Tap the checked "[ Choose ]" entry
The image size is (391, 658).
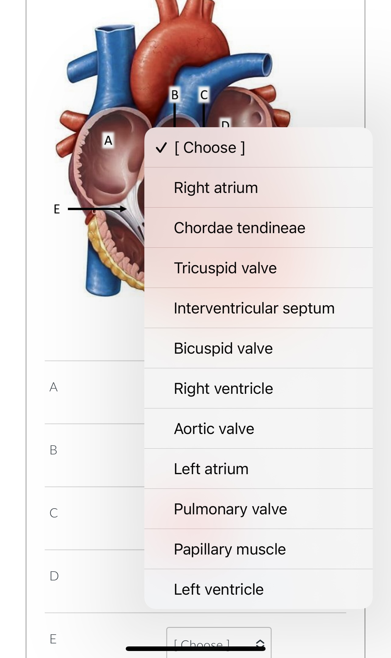click(x=209, y=148)
